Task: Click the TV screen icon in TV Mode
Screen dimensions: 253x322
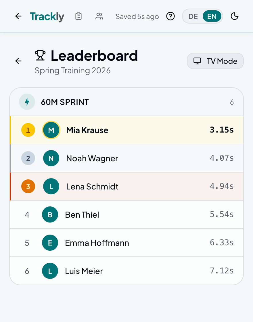Action: click(x=198, y=61)
